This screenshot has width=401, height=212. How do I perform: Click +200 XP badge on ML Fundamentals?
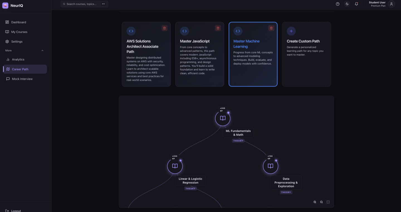(222, 109)
